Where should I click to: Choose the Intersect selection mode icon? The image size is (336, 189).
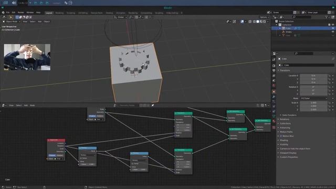(30, 17)
